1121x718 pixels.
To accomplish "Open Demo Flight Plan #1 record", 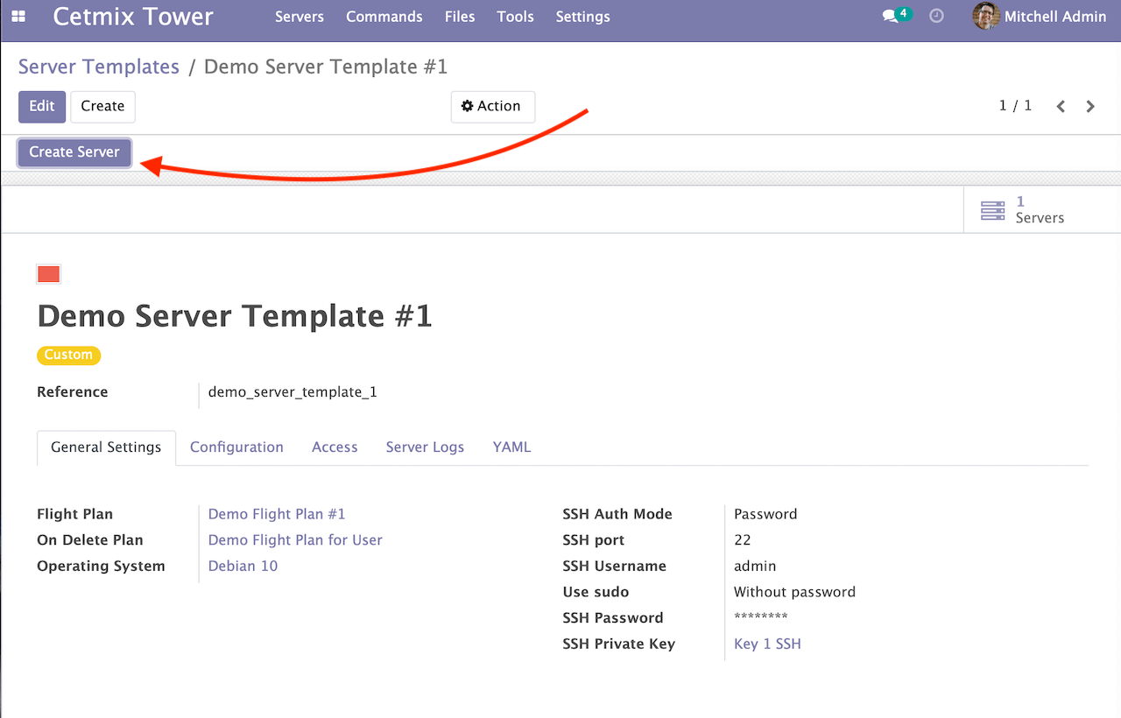I will 277,513.
